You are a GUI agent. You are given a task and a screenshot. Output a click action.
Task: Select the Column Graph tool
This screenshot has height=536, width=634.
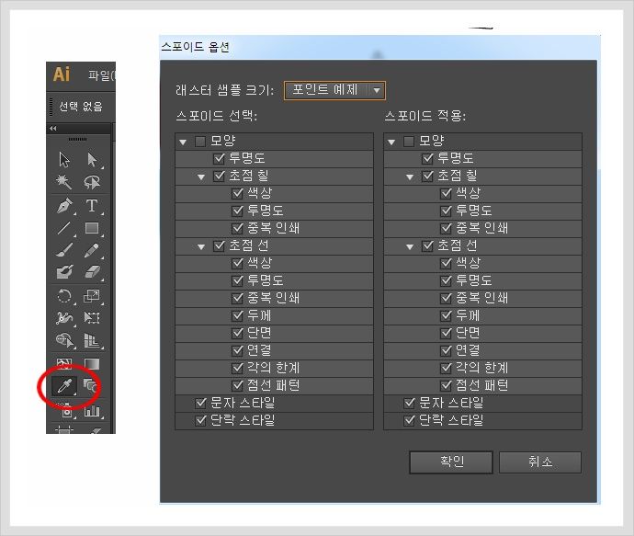[x=92, y=411]
